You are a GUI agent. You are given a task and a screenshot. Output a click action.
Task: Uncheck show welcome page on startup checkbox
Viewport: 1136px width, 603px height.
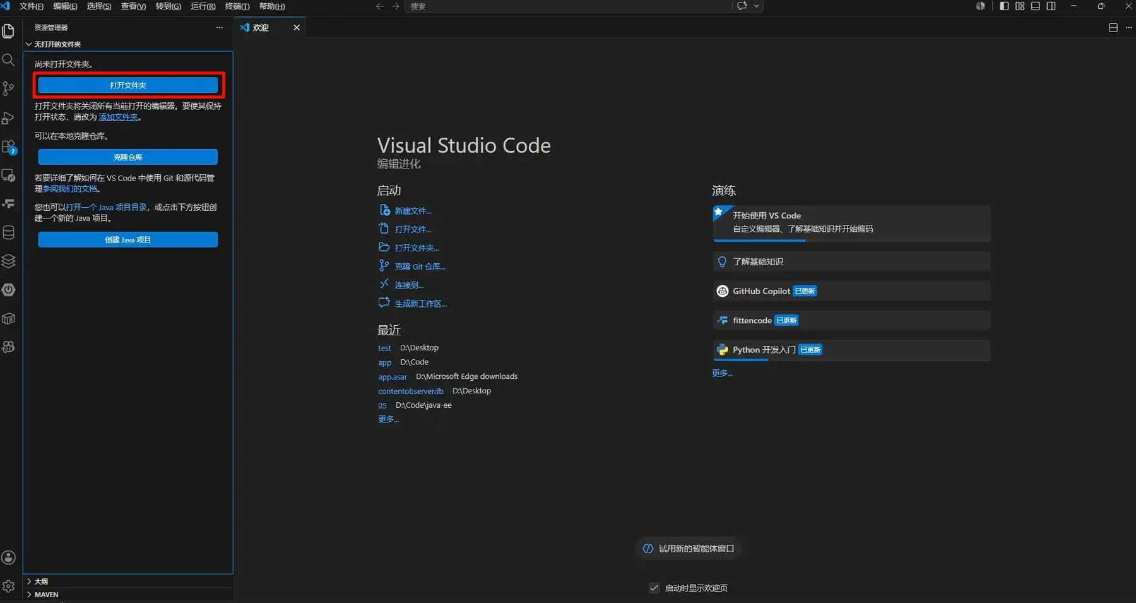point(654,588)
